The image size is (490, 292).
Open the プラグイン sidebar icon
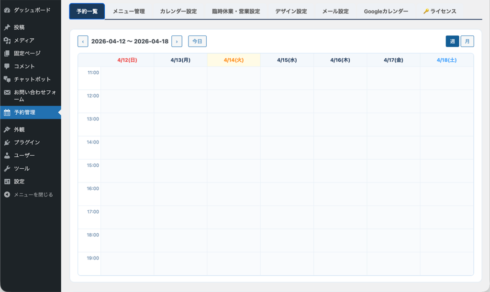(7, 142)
